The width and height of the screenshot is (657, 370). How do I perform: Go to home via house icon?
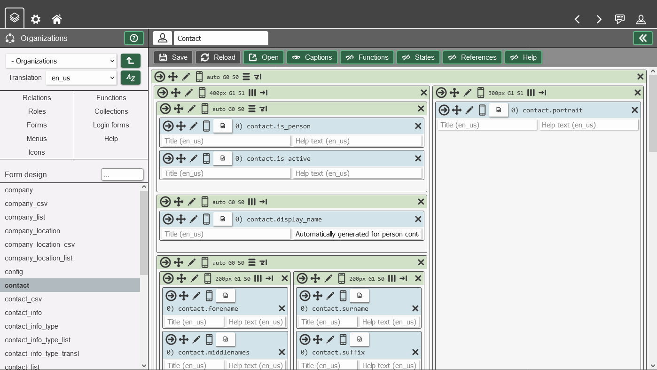57,19
